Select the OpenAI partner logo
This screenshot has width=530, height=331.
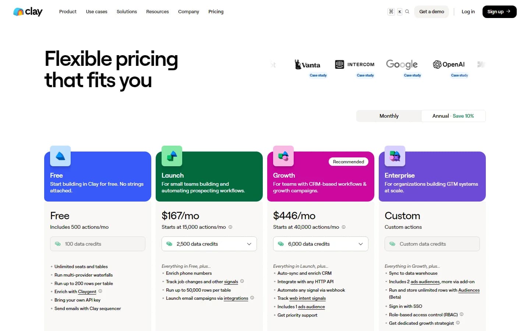[449, 64]
